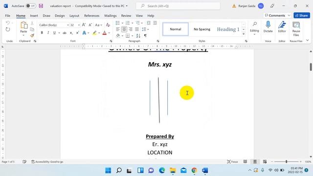Image resolution: width=313 pixels, height=176 pixels.
Task: Open Chrome from taskbar
Action: [x=194, y=171]
